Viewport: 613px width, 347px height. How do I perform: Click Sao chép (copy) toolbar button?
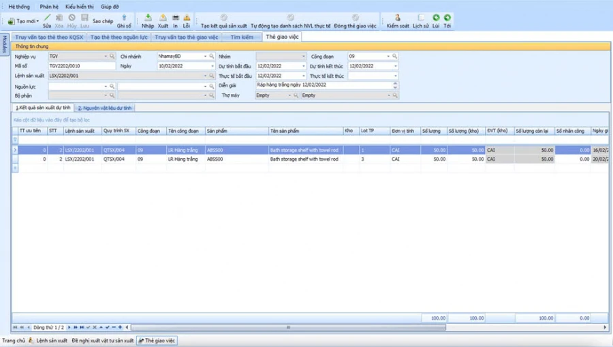[x=103, y=21]
